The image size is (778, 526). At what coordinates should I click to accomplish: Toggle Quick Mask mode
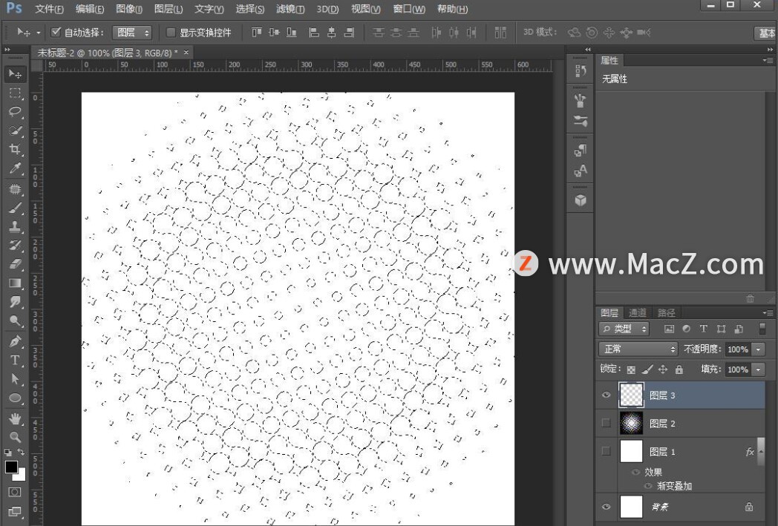pyautogui.click(x=14, y=492)
